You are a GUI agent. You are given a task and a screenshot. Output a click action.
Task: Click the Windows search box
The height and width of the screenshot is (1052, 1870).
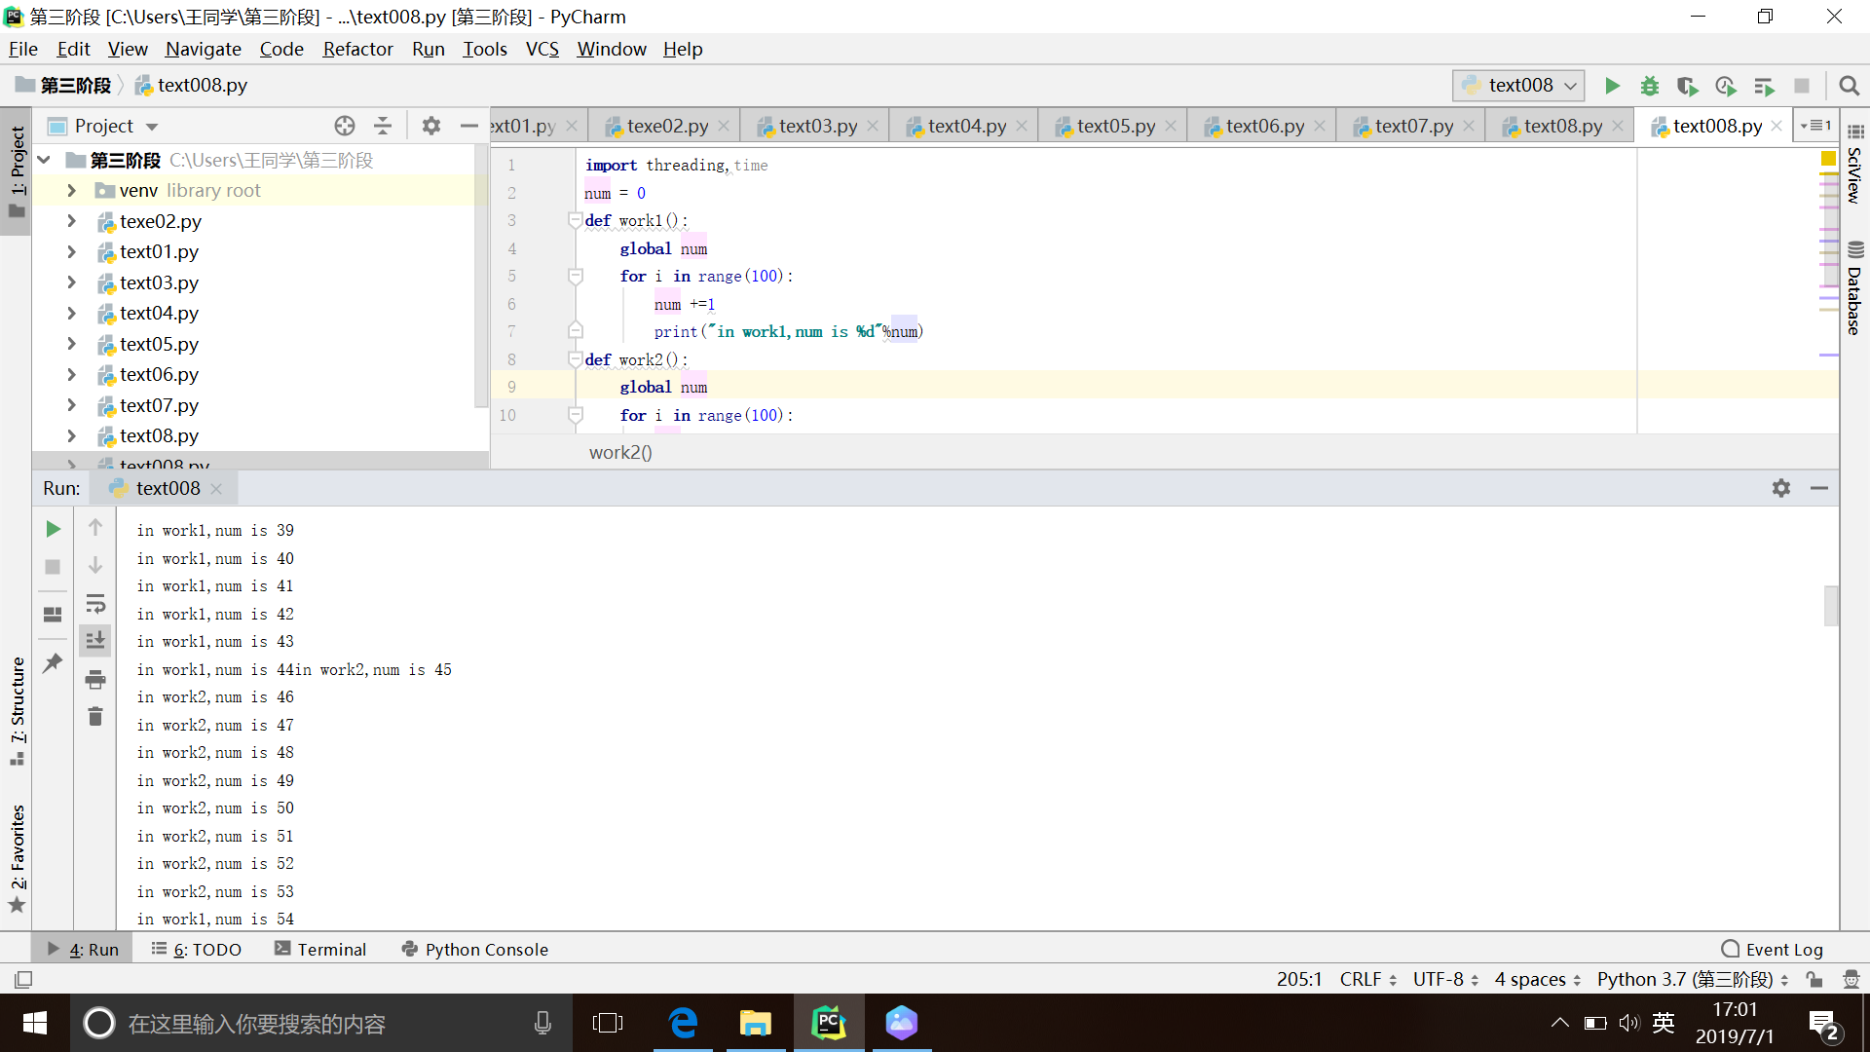tap(321, 1023)
